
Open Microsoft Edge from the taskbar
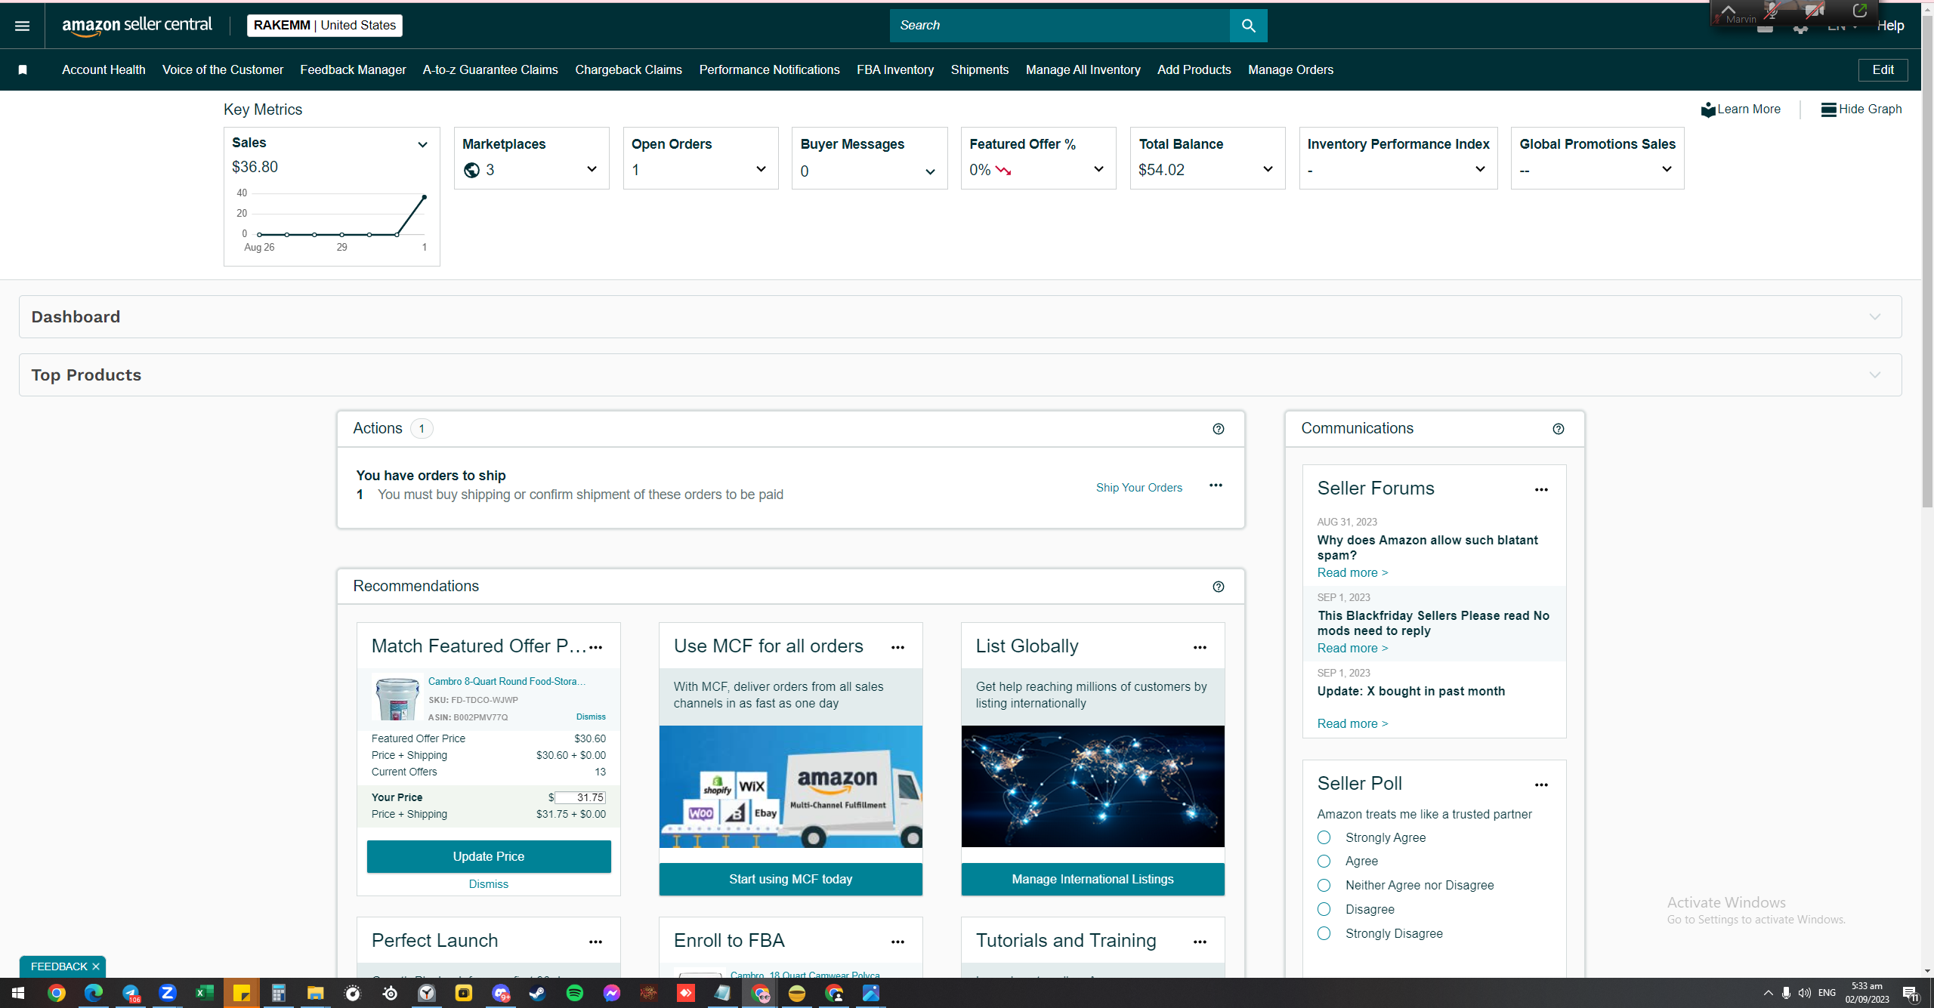pos(93,993)
